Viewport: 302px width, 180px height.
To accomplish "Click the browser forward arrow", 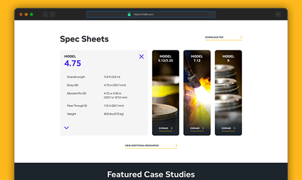I will (53, 14).
